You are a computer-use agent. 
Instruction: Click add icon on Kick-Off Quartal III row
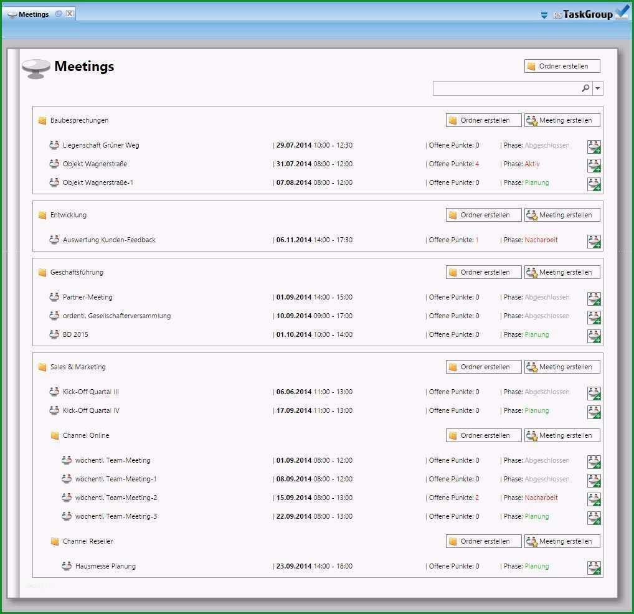point(594,394)
